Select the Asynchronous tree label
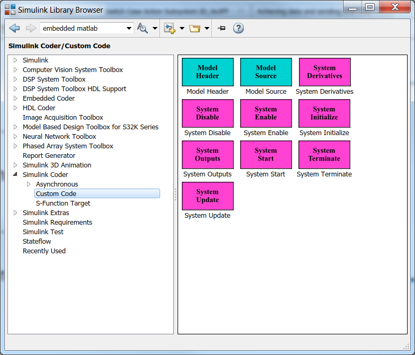This screenshot has height=355, width=415. click(57, 184)
